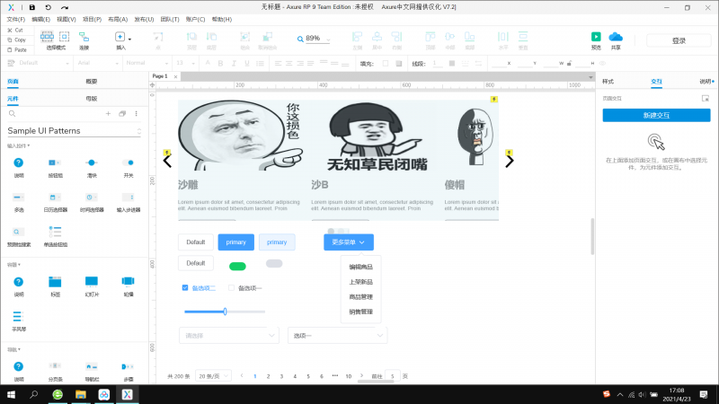The height and width of the screenshot is (404, 719).
Task: Click the save icon in title bar
Action: tap(32, 6)
